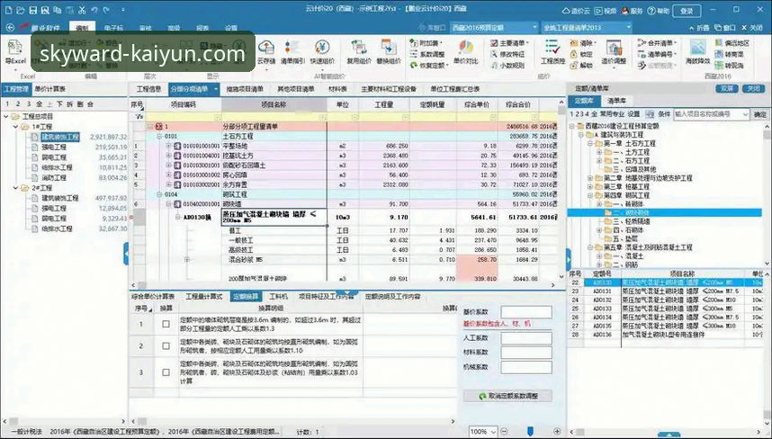The width and height of the screenshot is (772, 439).
Task: Open the 单价计算表 left panel tab
Action: [x=49, y=89]
